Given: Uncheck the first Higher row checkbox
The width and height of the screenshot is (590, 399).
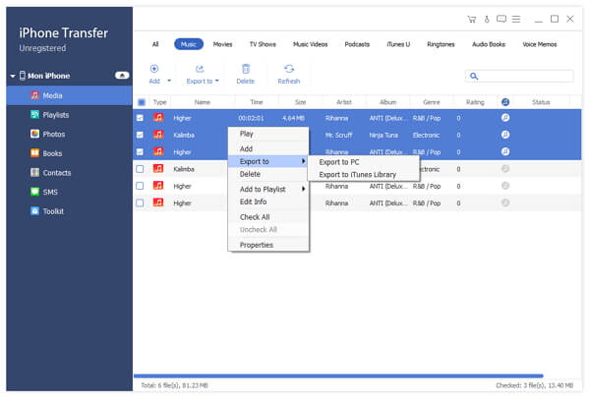Looking at the screenshot, I should pyautogui.click(x=140, y=118).
